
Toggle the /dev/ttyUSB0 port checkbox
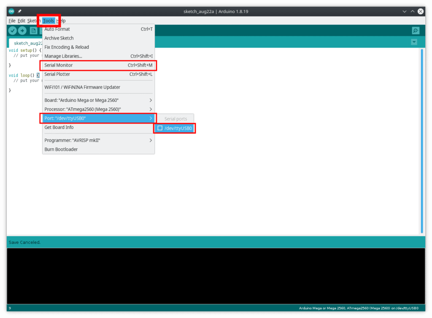[x=160, y=128]
